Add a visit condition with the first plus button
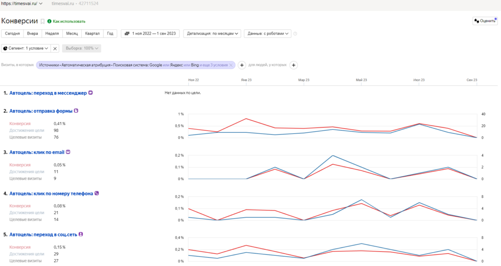The width and height of the screenshot is (501, 266). pos(242,65)
